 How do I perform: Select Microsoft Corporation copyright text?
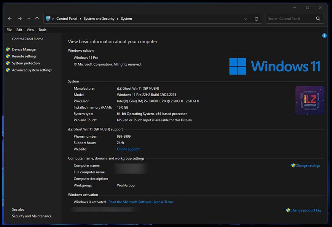[108, 64]
